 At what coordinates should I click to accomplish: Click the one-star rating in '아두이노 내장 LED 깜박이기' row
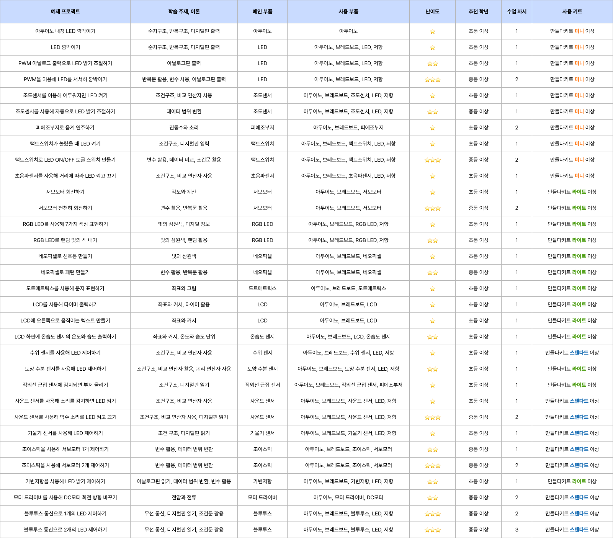click(433, 31)
